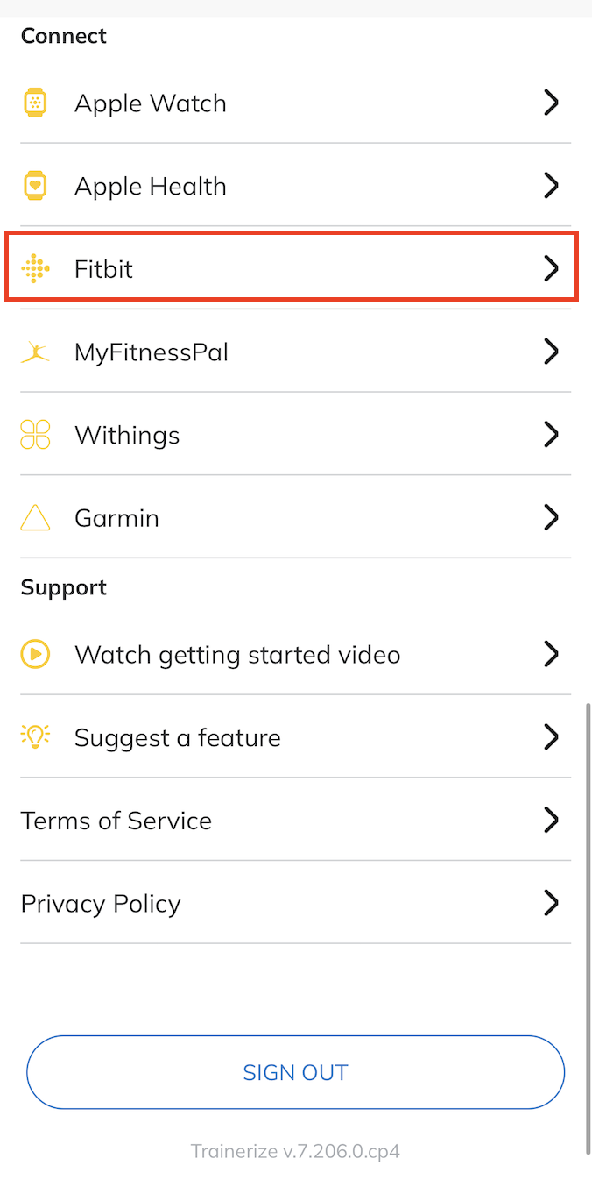Open Withings chevron arrow

click(551, 435)
